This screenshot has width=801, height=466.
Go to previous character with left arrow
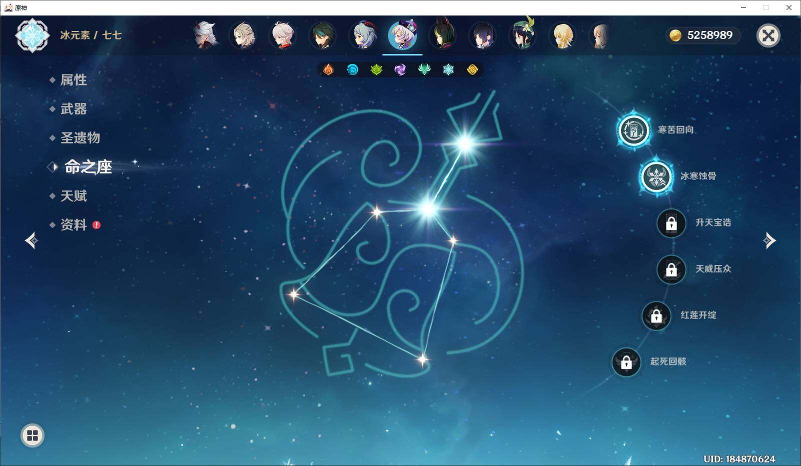31,240
